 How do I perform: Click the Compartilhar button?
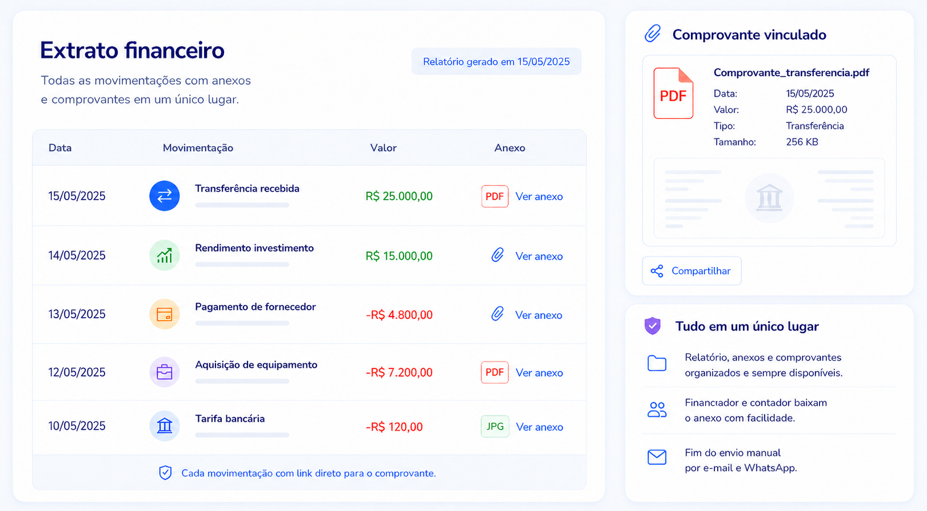click(x=692, y=271)
